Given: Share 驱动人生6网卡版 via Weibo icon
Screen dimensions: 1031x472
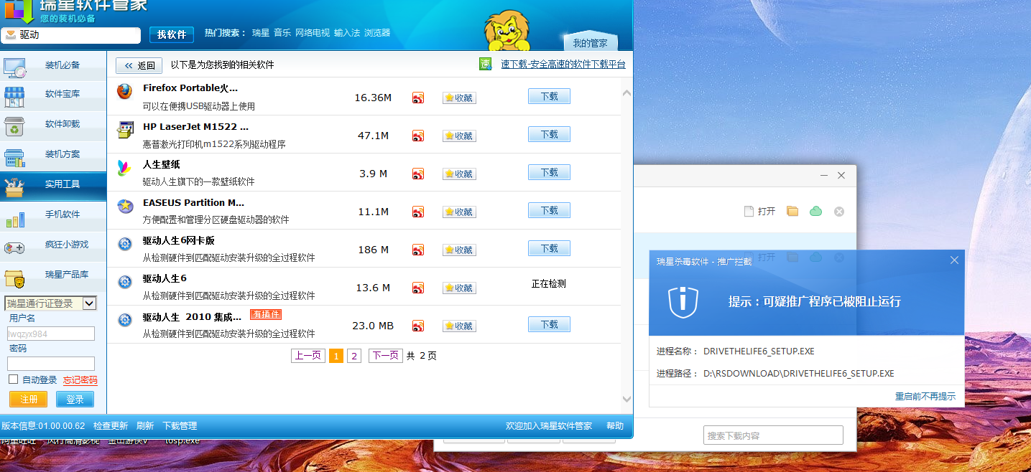Looking at the screenshot, I should [x=418, y=250].
